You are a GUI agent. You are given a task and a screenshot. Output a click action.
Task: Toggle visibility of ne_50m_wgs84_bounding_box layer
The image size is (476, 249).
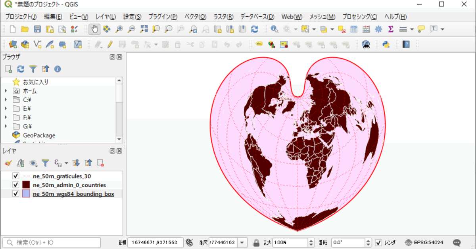(x=16, y=194)
